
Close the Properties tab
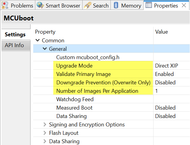coord(184,5)
